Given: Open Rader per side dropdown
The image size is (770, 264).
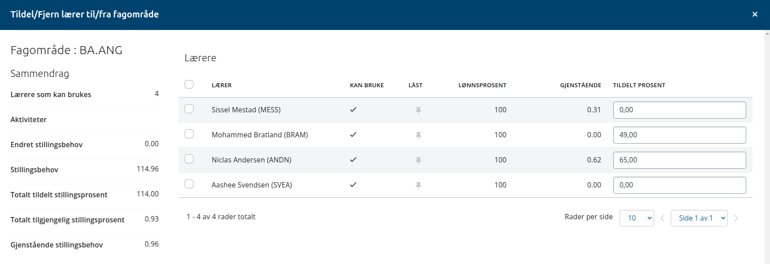Looking at the screenshot, I should (637, 218).
